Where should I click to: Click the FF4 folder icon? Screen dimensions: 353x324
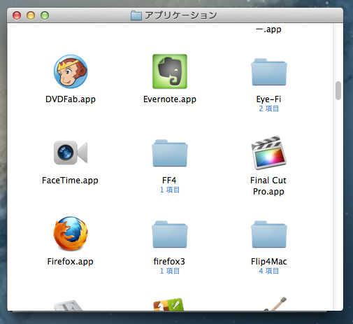tap(170, 153)
